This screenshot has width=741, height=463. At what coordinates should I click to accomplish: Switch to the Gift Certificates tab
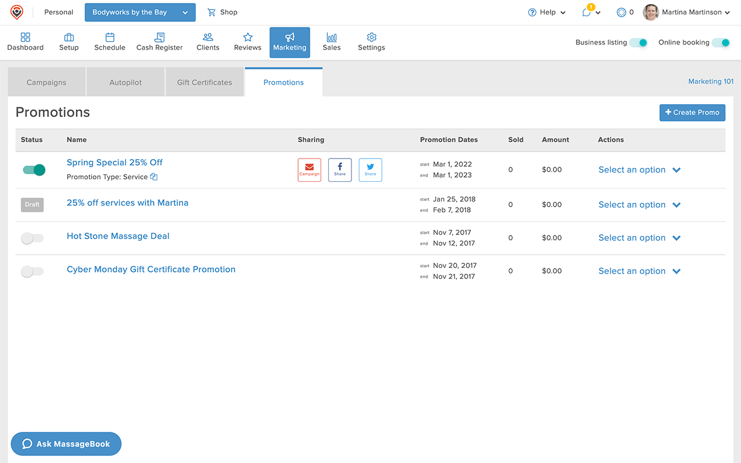click(204, 82)
